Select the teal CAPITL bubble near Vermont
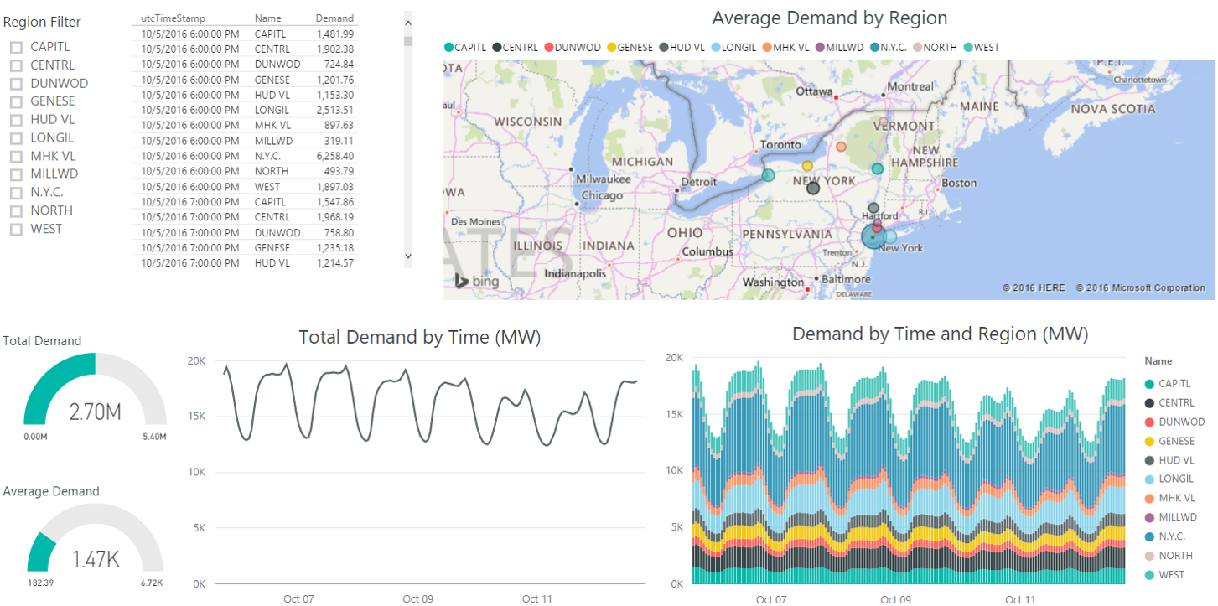 [x=878, y=168]
